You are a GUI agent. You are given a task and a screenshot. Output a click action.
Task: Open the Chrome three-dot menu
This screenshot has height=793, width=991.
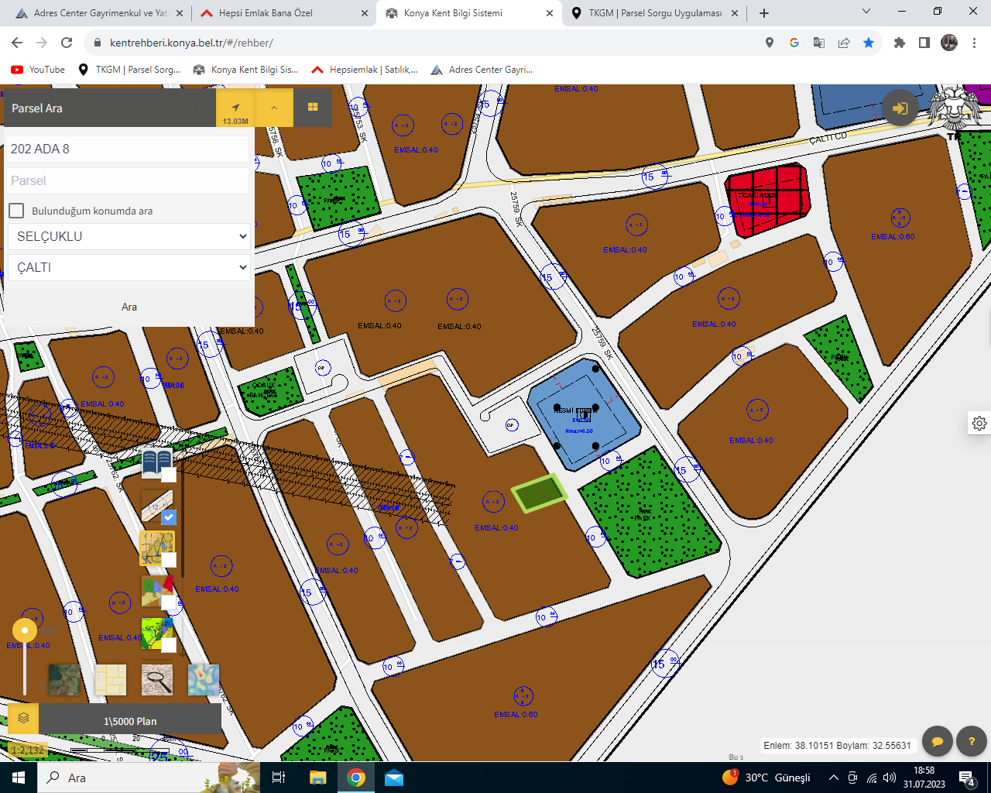coord(975,43)
